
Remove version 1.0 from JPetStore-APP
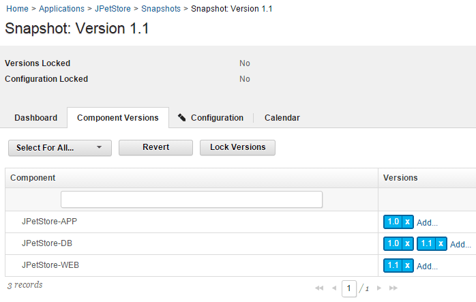point(407,222)
